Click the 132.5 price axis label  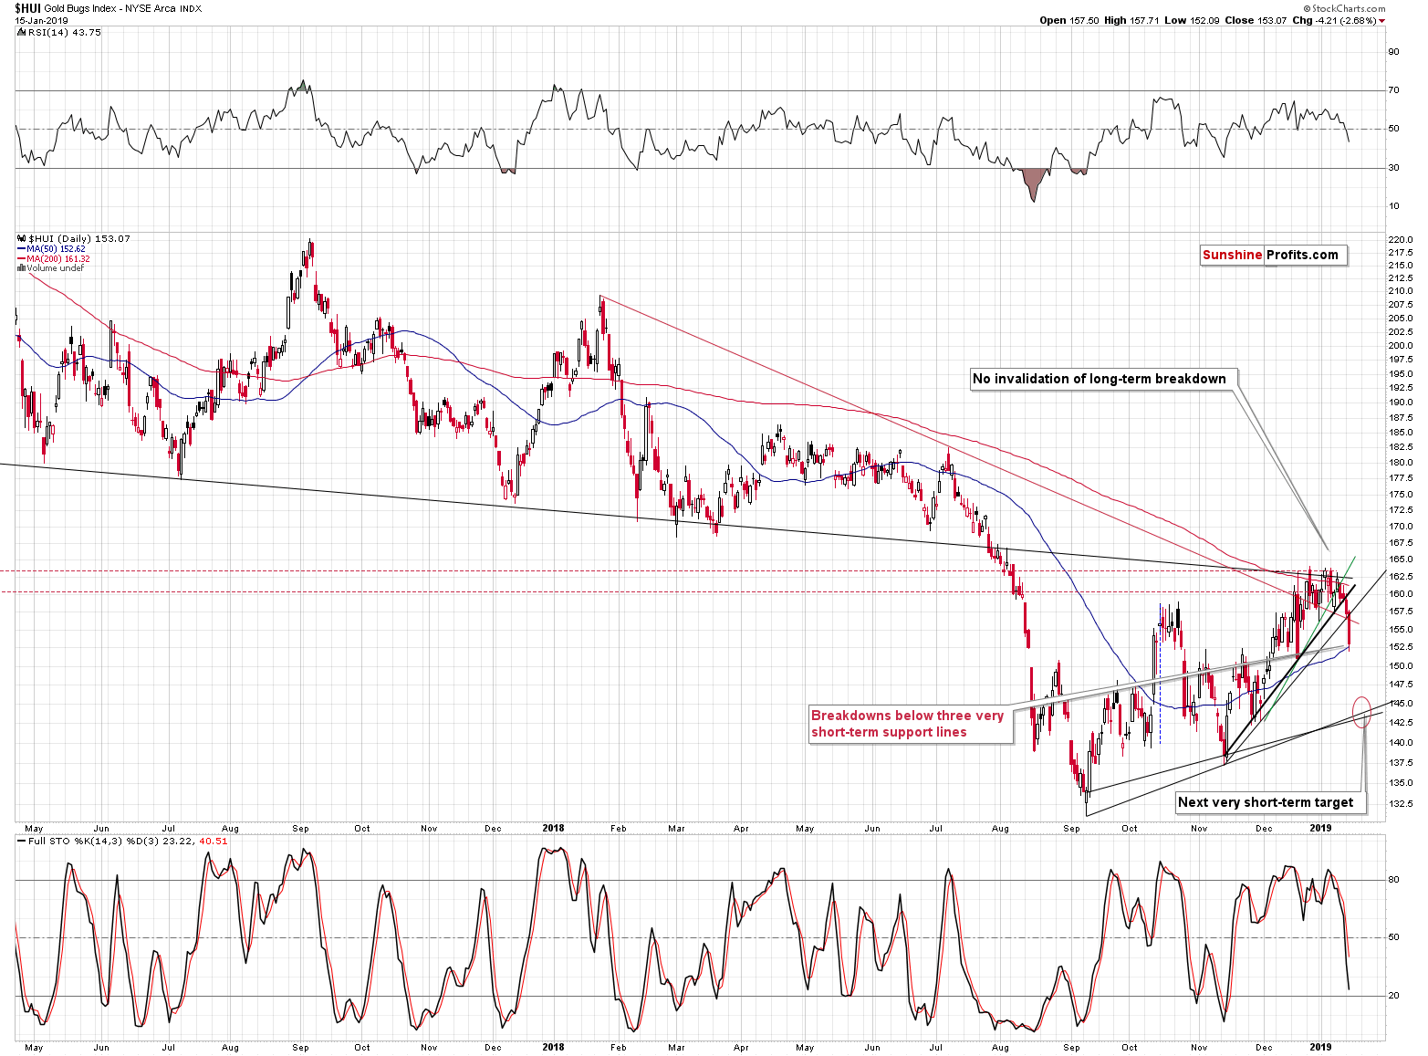(1401, 804)
